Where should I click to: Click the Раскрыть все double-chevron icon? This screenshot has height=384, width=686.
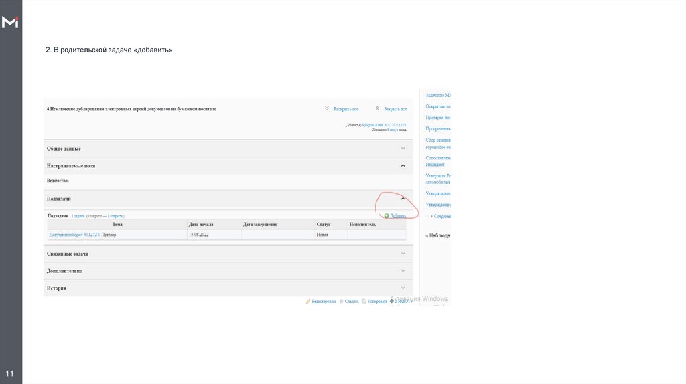327,108
